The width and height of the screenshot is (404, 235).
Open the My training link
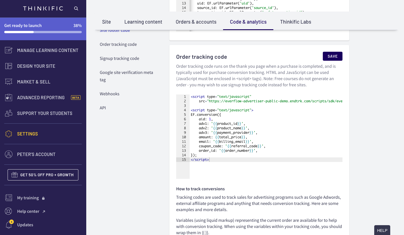(28, 198)
